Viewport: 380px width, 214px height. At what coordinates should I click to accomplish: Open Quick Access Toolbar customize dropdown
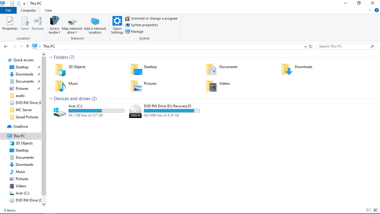coord(24,4)
